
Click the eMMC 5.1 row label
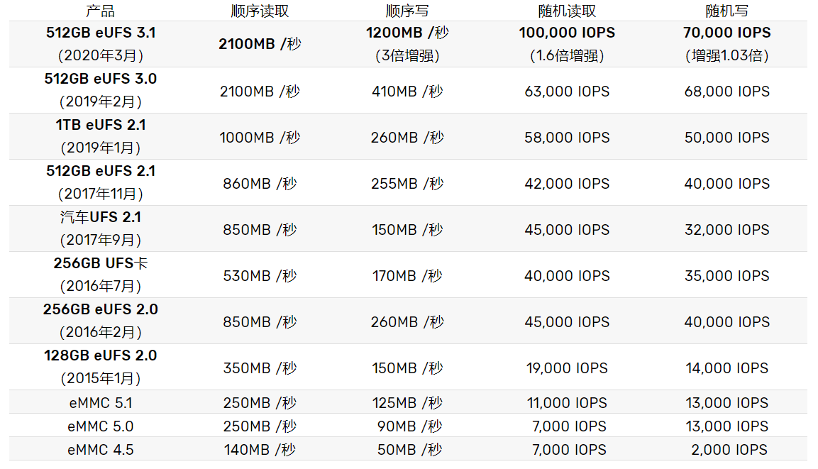(101, 403)
